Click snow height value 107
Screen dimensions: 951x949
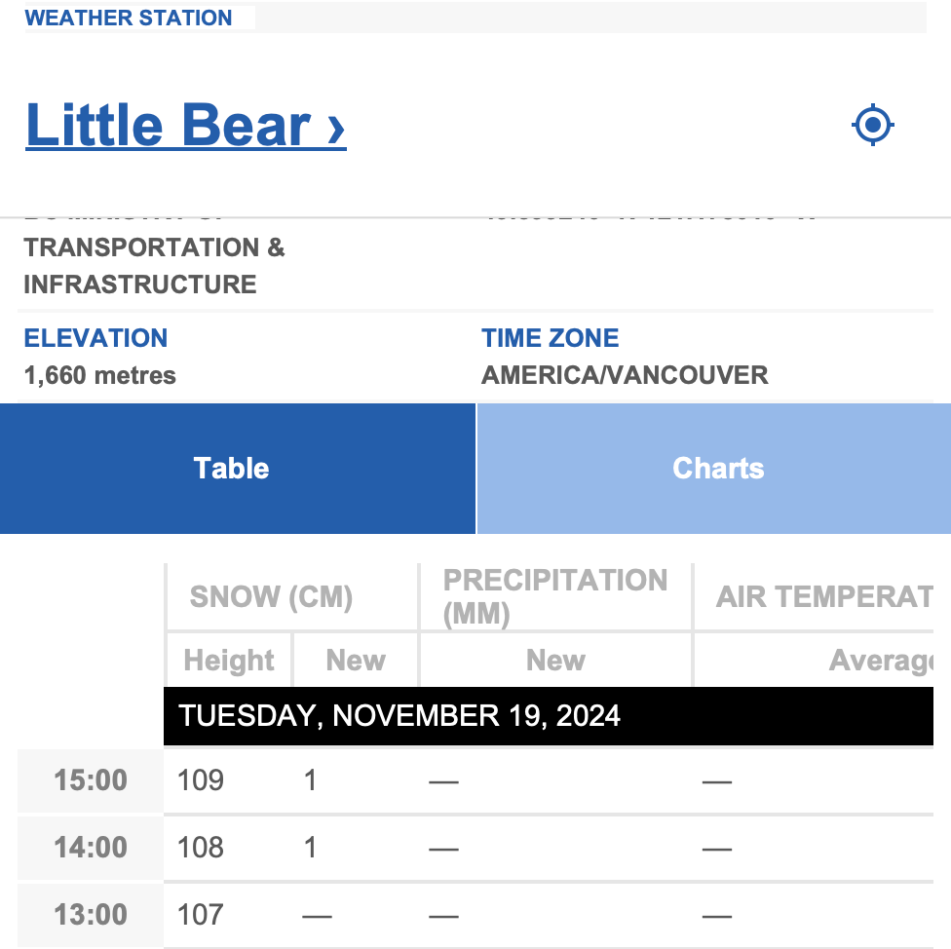click(201, 915)
